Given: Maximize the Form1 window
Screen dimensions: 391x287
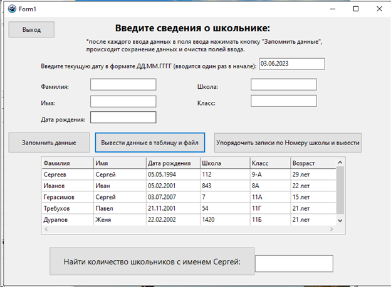Looking at the screenshot, I should pos(356,9).
